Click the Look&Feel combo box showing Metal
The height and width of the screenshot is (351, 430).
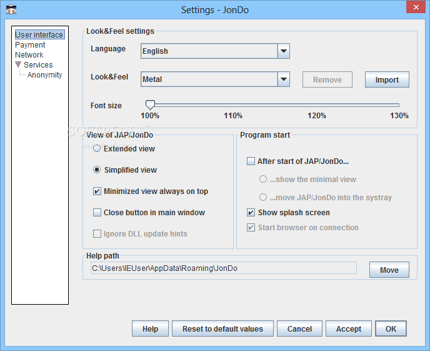tap(215, 79)
